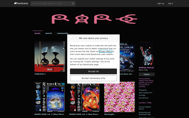Click the William Pascal name link
Viewport: 189px width, 118px height.
[146, 68]
